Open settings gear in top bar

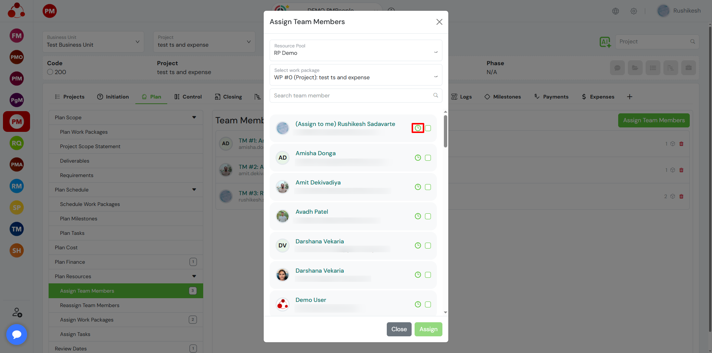634,11
